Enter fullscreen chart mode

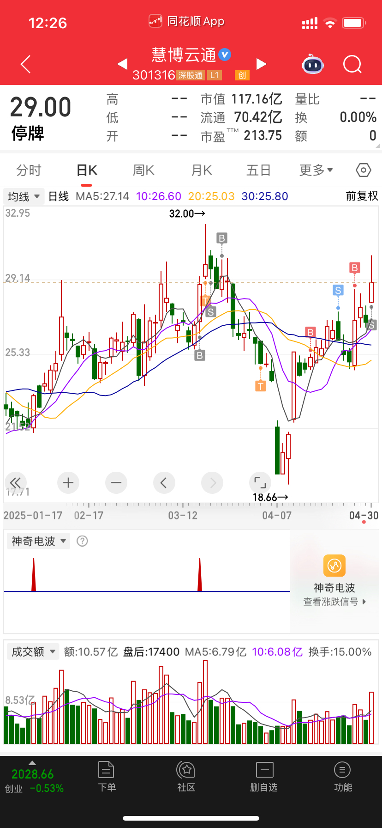[x=260, y=483]
